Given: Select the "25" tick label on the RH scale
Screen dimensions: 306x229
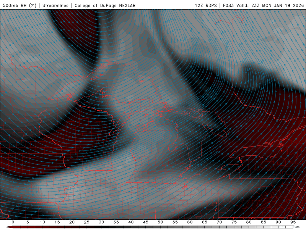Looking at the screenshot, I should 87,222.
